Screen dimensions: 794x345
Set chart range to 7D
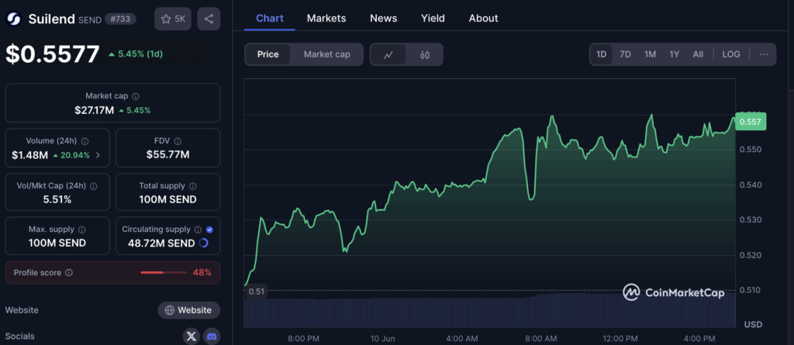(x=626, y=54)
